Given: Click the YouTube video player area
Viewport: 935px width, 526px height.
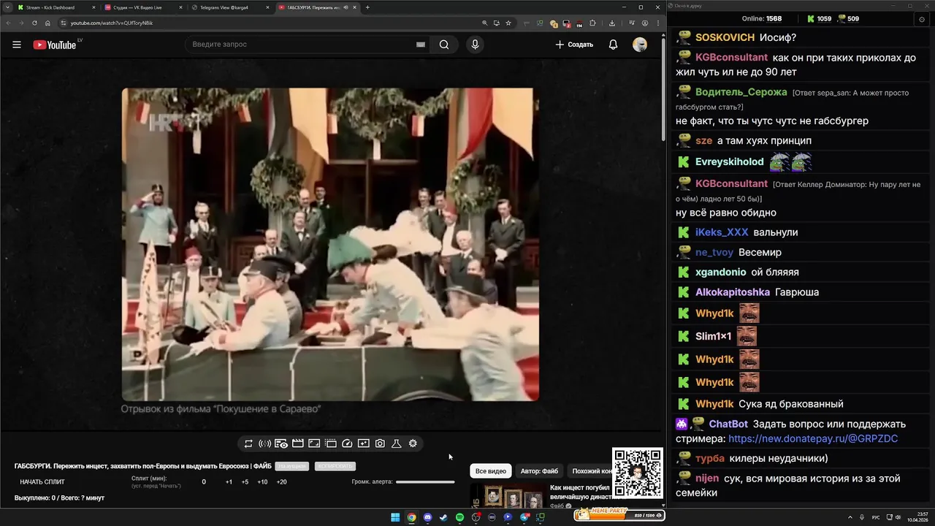Looking at the screenshot, I should coord(330,245).
